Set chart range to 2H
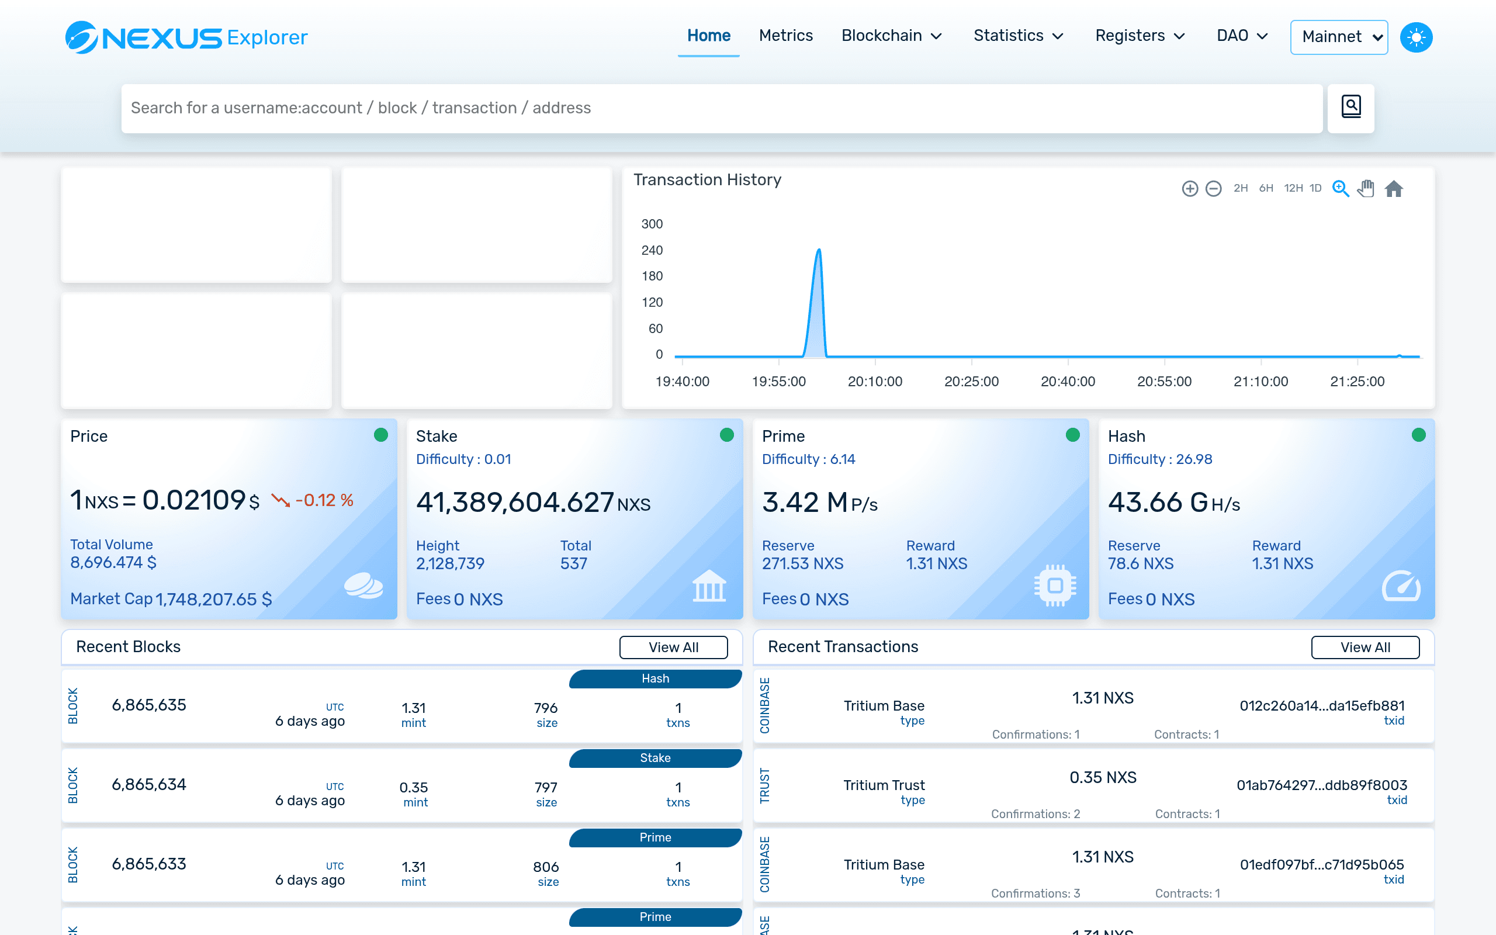1496x935 pixels. pos(1240,188)
